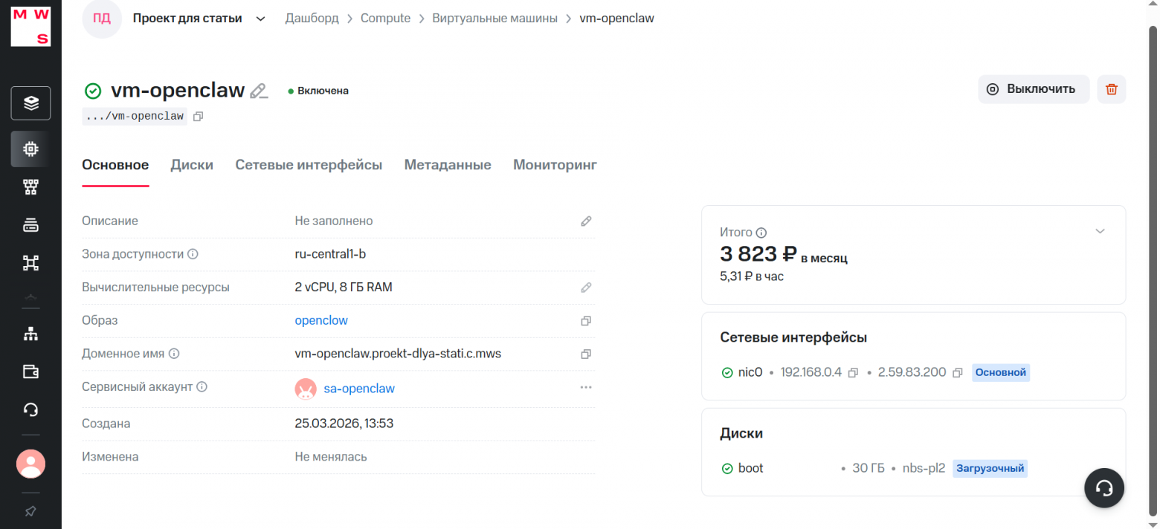Click the disks service icon in the sidebar
Screen dimensions: 1160x529
click(30, 224)
